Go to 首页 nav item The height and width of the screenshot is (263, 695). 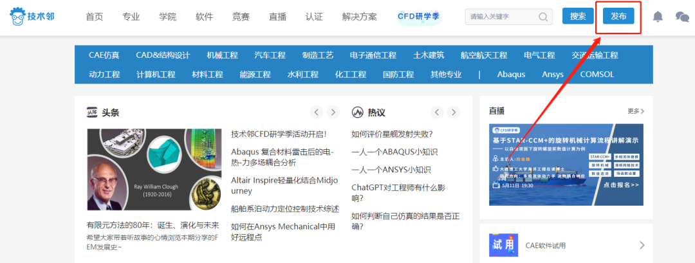click(x=95, y=17)
